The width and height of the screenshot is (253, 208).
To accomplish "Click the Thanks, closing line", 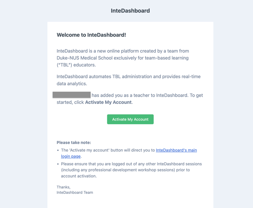I will (x=64, y=187).
